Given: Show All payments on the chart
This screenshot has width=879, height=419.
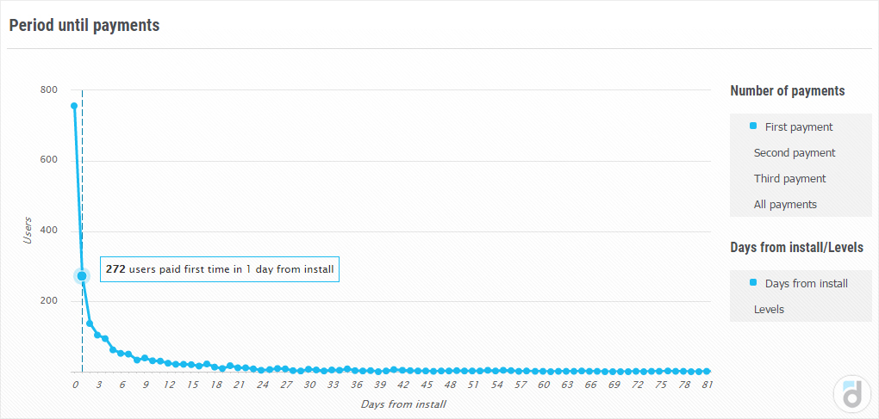Looking at the screenshot, I should [x=784, y=205].
